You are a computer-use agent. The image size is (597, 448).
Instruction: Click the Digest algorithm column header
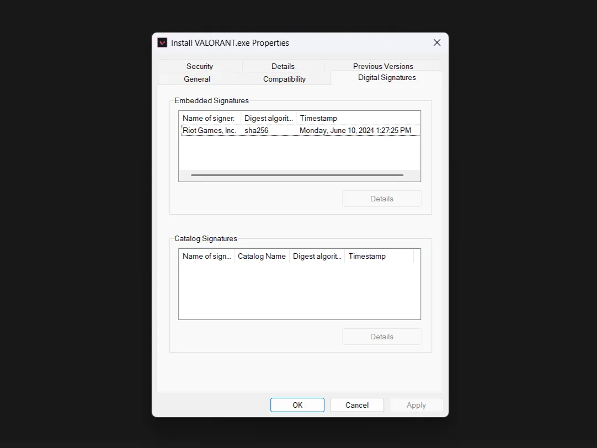pyautogui.click(x=268, y=118)
